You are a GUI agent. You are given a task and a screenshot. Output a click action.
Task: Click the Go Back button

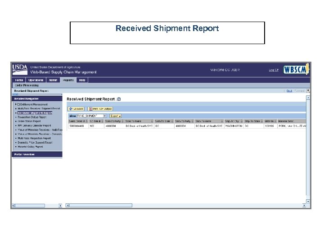(76, 109)
